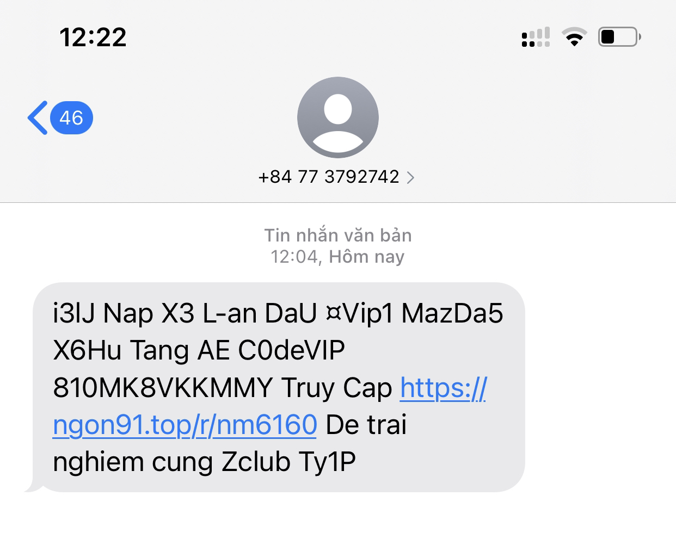Screen dimensions: 676x539
Task: Tap the 'MazDa5' word in message
Action: [452, 313]
